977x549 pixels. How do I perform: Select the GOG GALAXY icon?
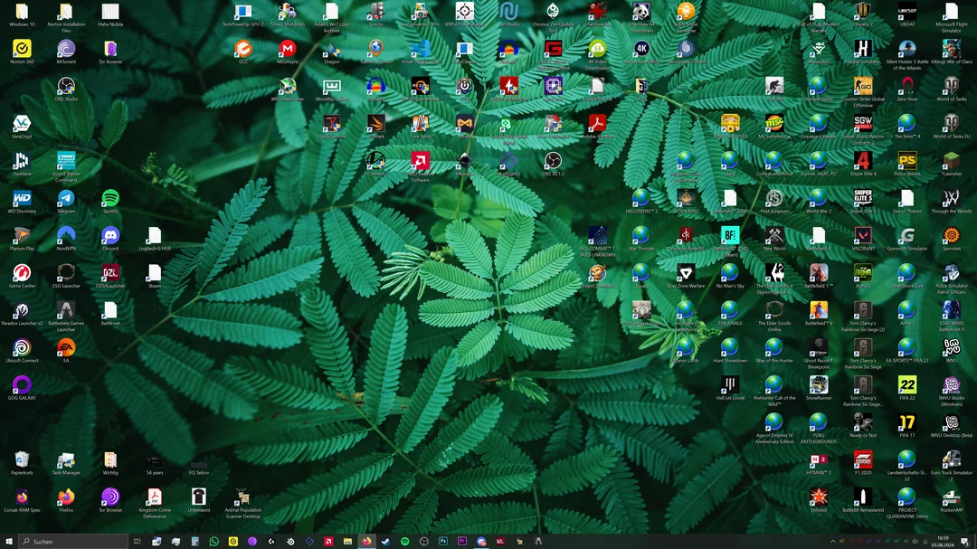[22, 385]
